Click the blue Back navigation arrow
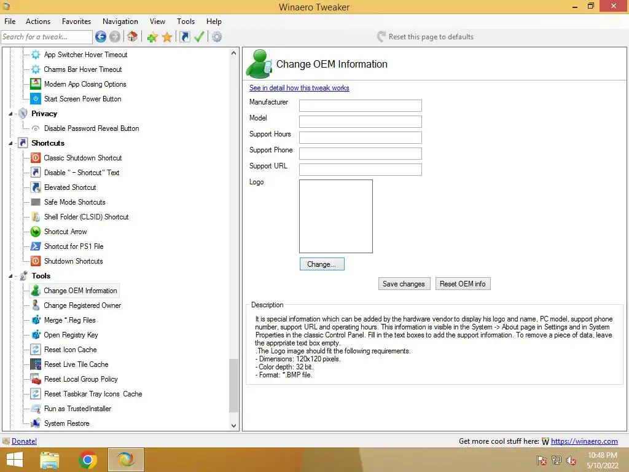Viewport: 629px width, 472px height. click(101, 37)
